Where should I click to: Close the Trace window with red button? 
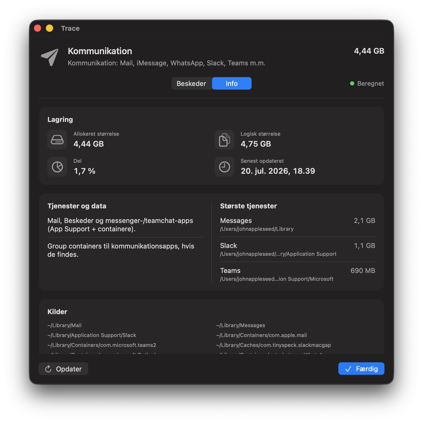(x=38, y=28)
